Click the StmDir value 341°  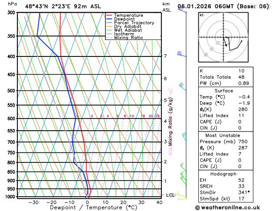[x=244, y=192]
